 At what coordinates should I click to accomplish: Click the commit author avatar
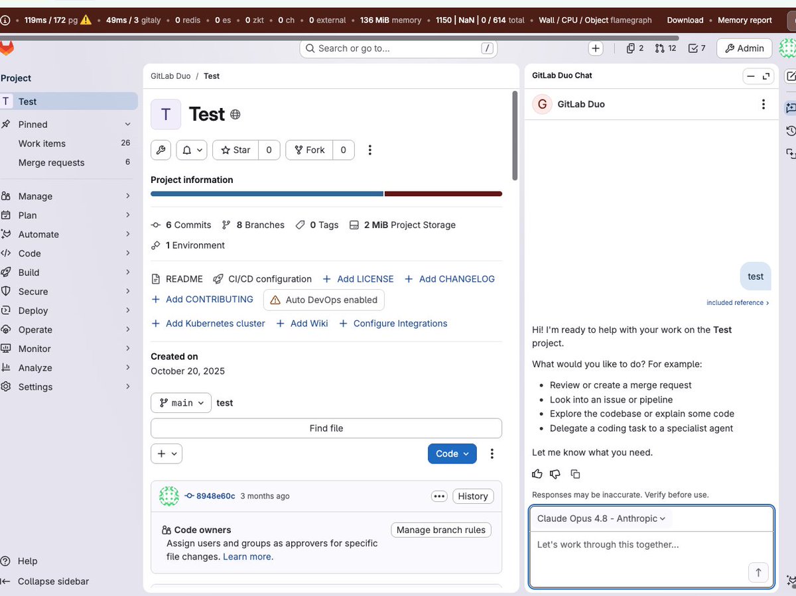point(168,496)
